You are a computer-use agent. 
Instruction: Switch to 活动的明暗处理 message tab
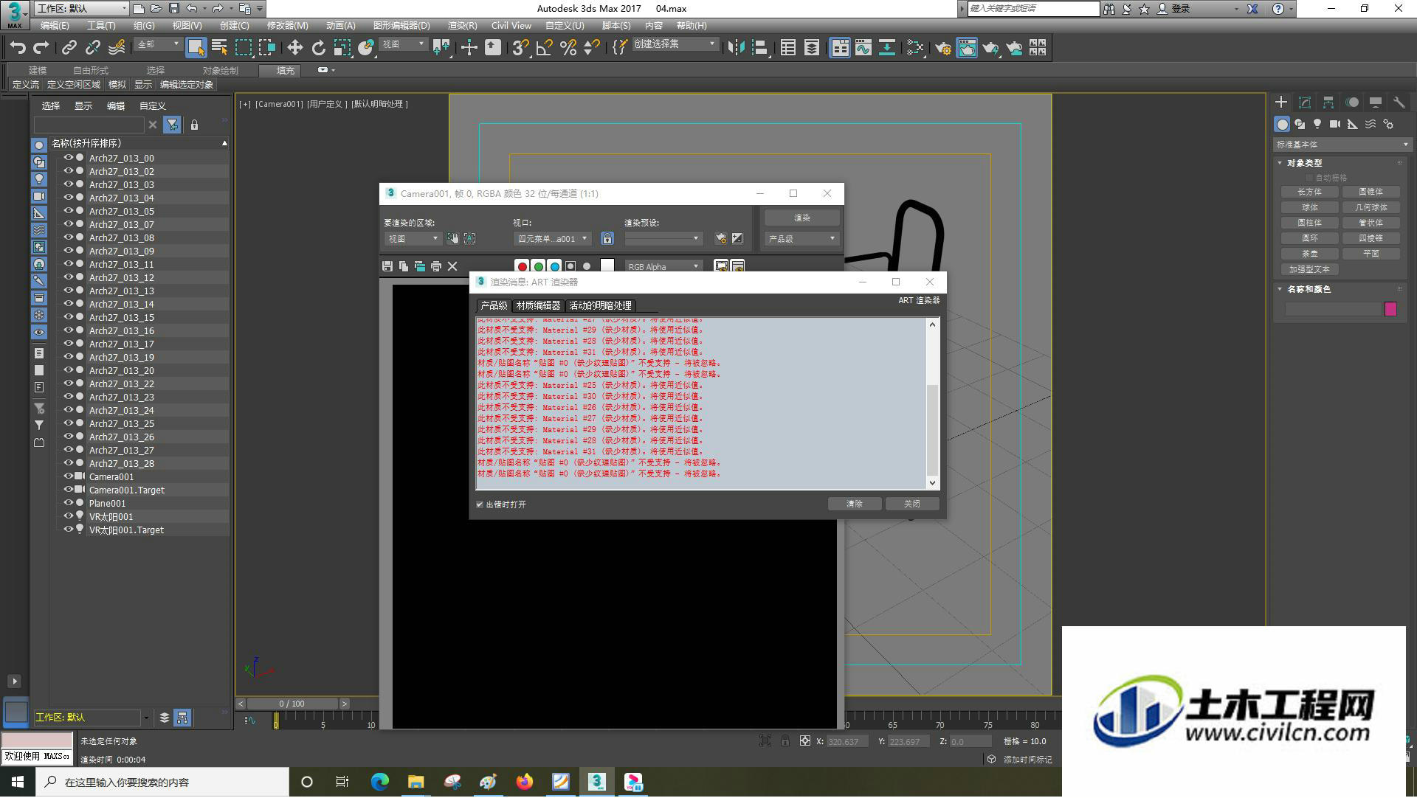pos(600,305)
